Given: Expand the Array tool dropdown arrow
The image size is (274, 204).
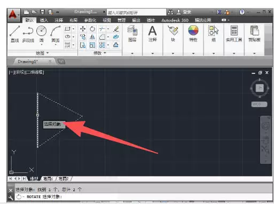Looking at the screenshot, I should point(108,45).
